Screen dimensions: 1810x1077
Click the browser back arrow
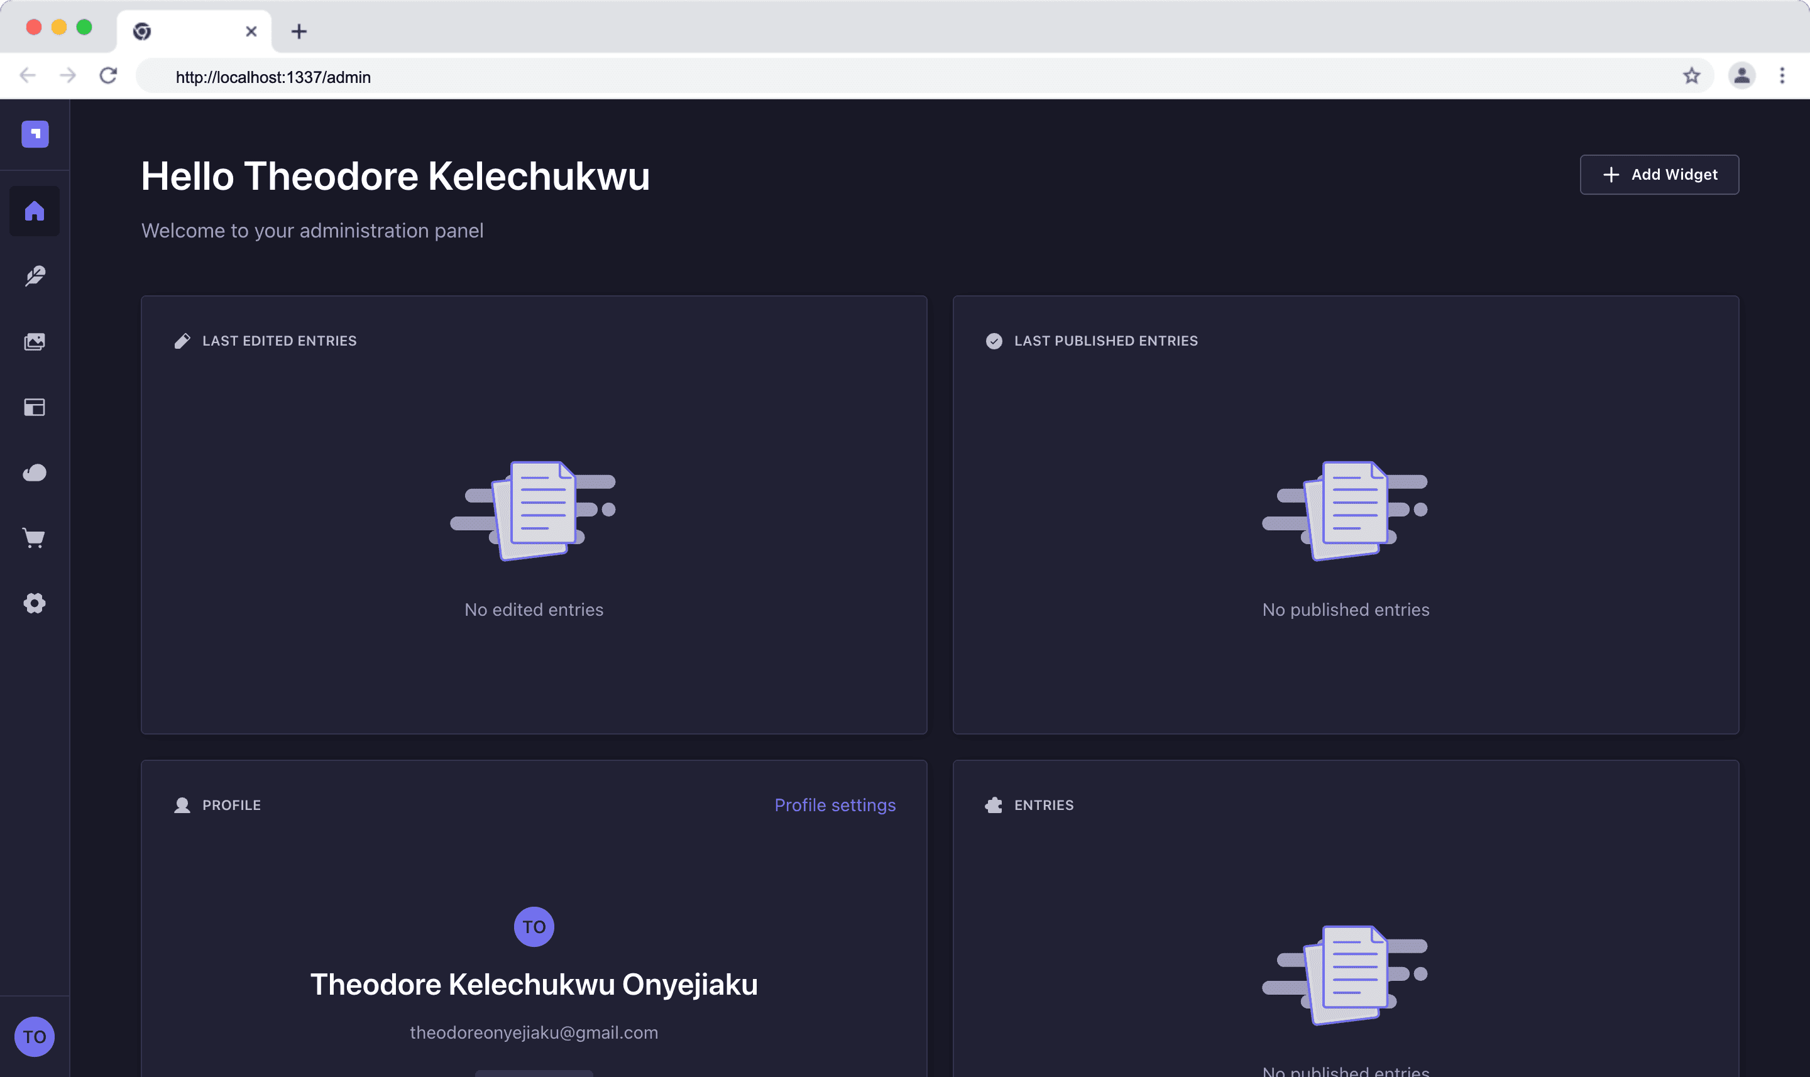(28, 75)
